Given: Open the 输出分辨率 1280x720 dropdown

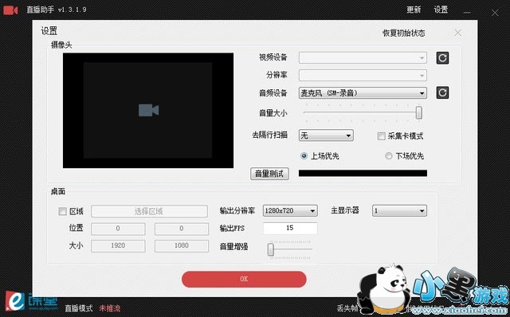Looking at the screenshot, I should [290, 211].
